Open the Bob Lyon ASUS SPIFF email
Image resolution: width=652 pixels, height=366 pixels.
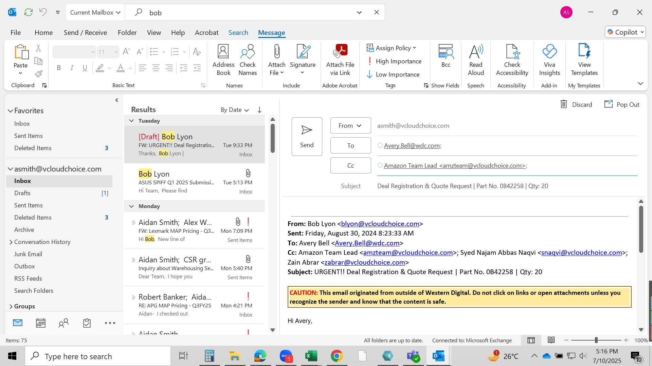[x=195, y=182]
